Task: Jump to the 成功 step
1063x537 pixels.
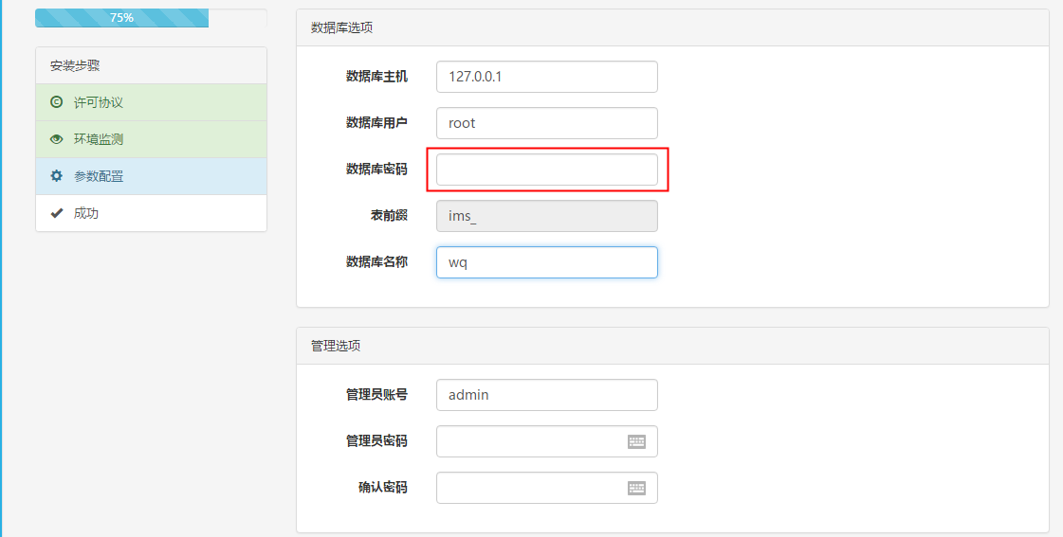Action: (86, 213)
